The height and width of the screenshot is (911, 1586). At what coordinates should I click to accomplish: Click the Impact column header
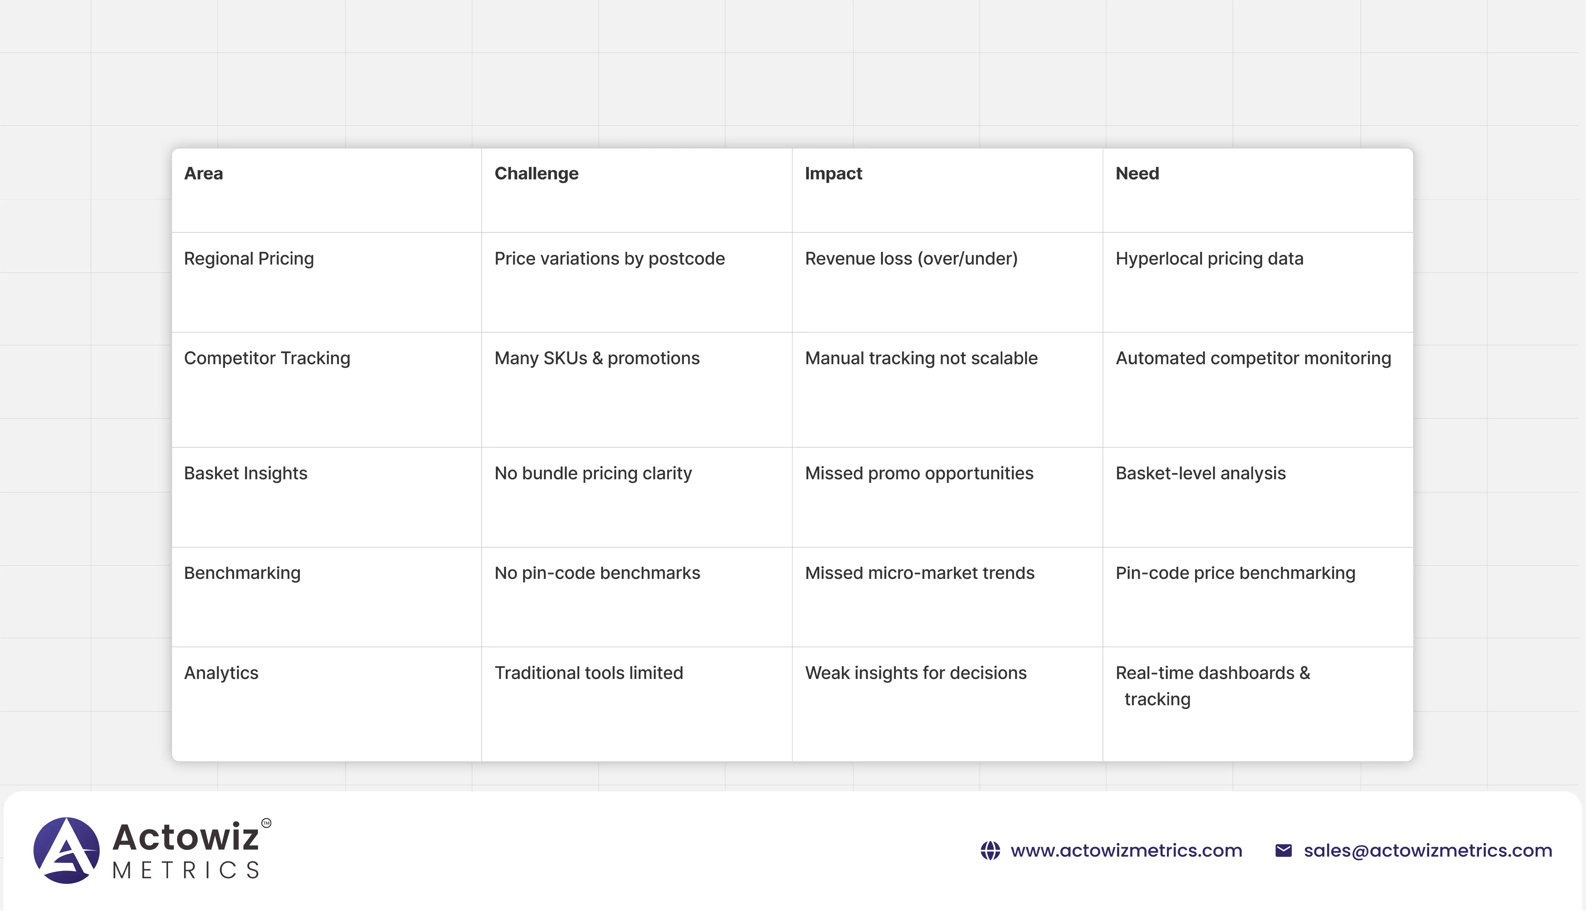click(x=833, y=173)
